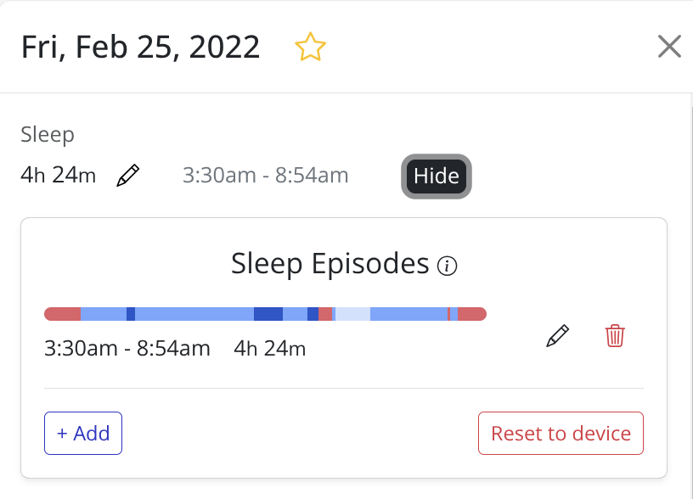Open the Sleep Episodes info icon
The height and width of the screenshot is (499, 693).
[x=447, y=266]
